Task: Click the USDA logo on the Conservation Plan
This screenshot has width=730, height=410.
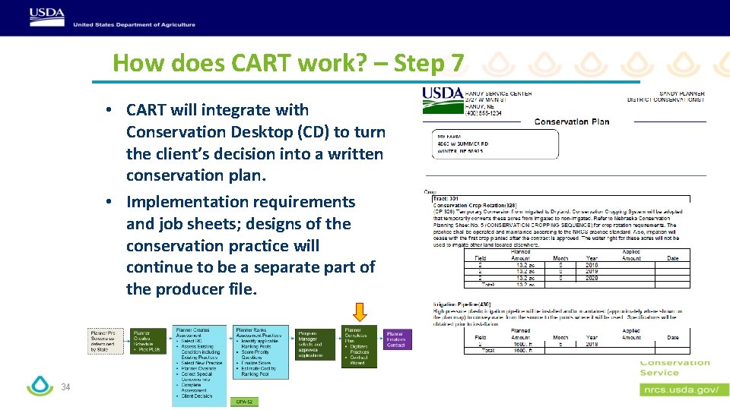Action: (x=443, y=100)
